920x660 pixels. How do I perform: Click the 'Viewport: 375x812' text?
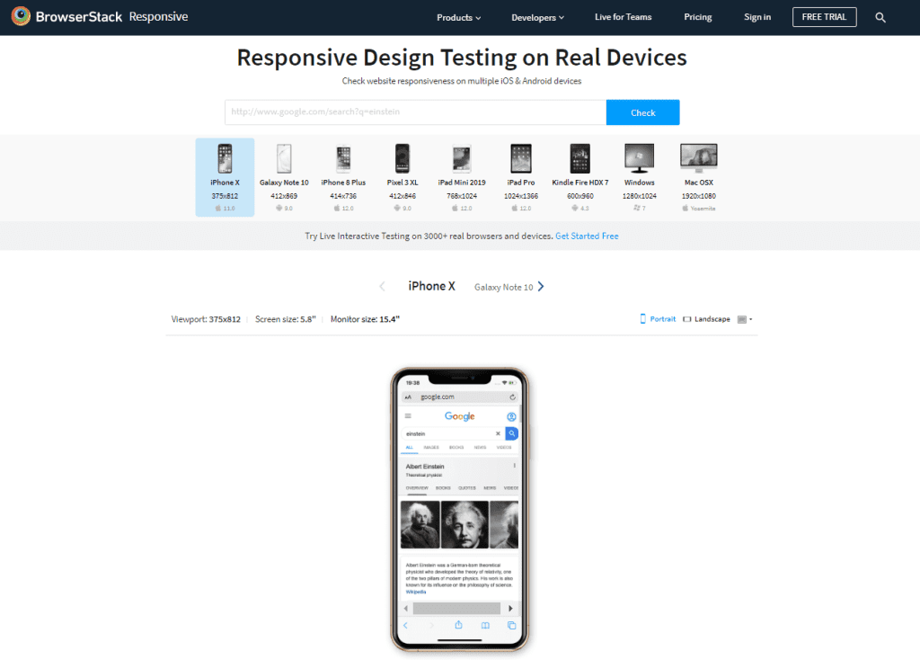[x=206, y=319]
